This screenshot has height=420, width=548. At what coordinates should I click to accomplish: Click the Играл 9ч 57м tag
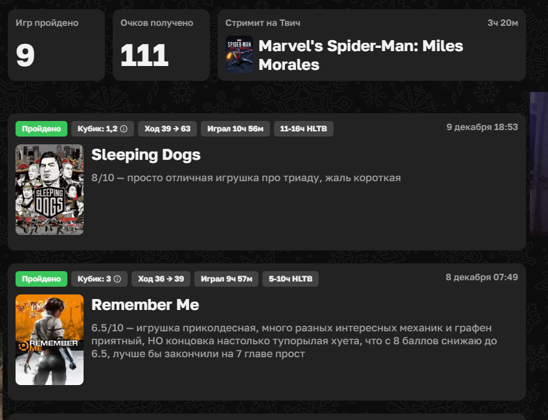click(227, 279)
